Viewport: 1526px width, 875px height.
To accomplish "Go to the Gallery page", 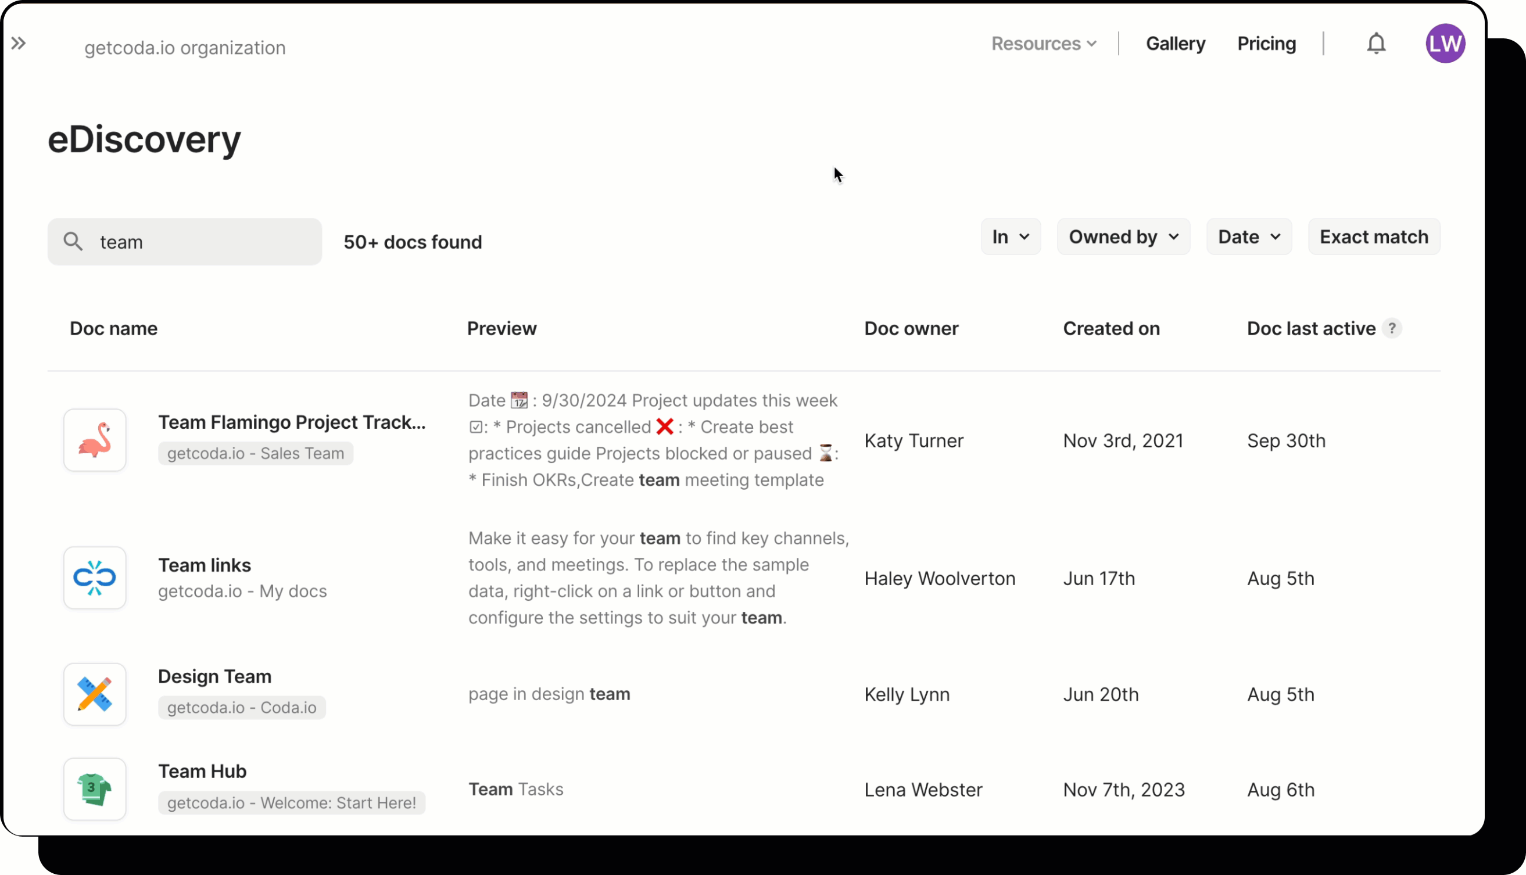I will click(1175, 44).
